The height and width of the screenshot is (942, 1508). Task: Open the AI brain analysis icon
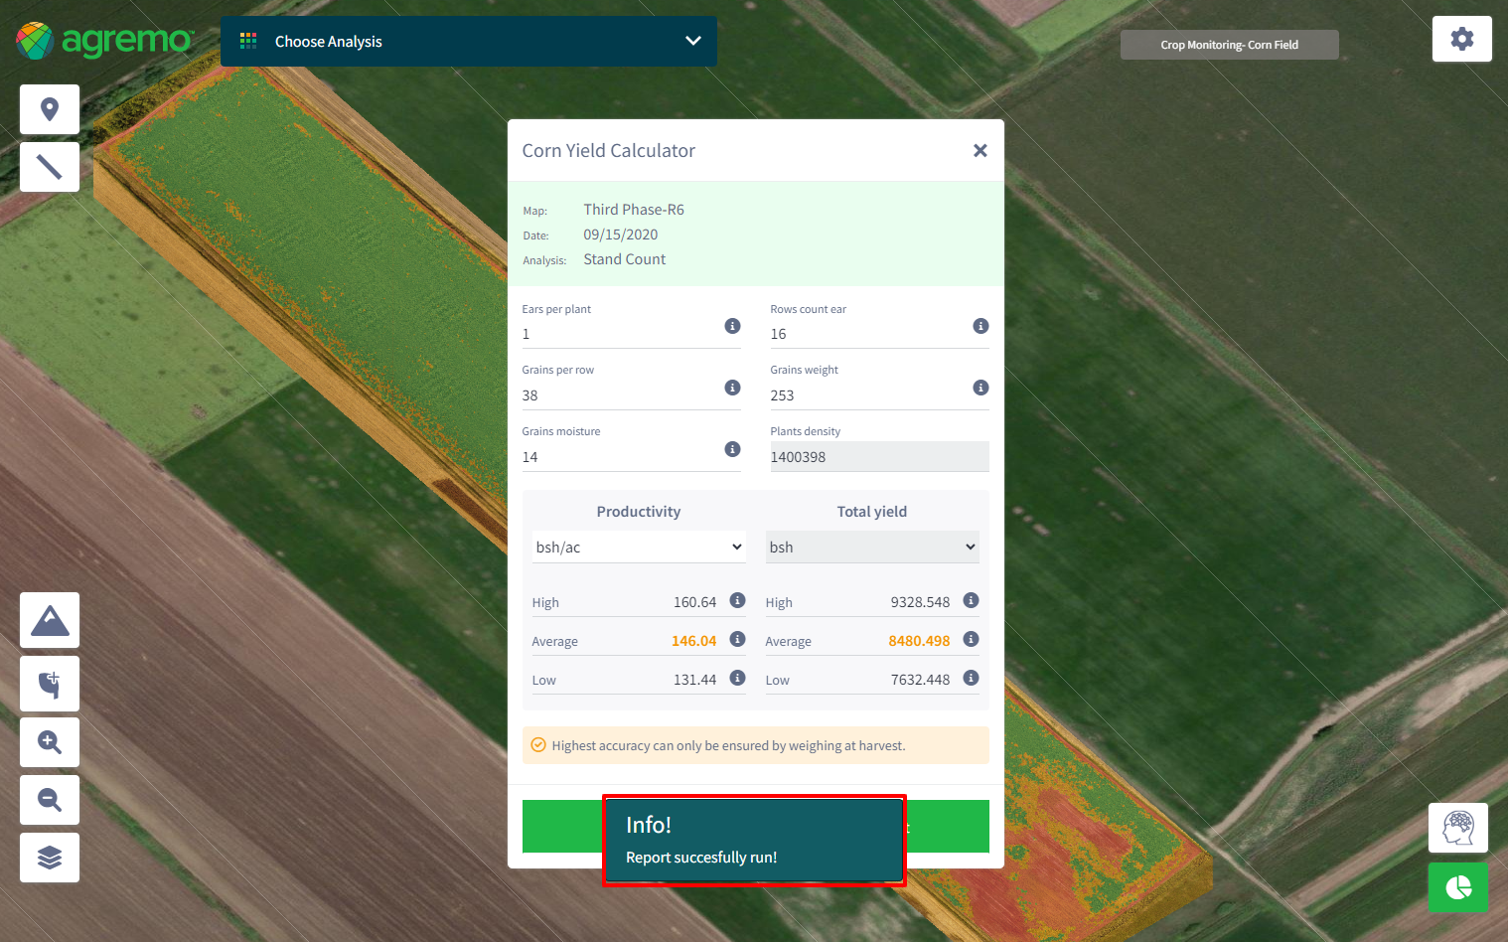coord(1457,828)
